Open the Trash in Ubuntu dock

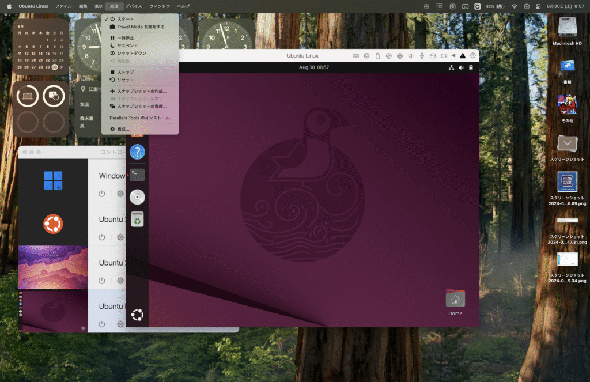137,220
